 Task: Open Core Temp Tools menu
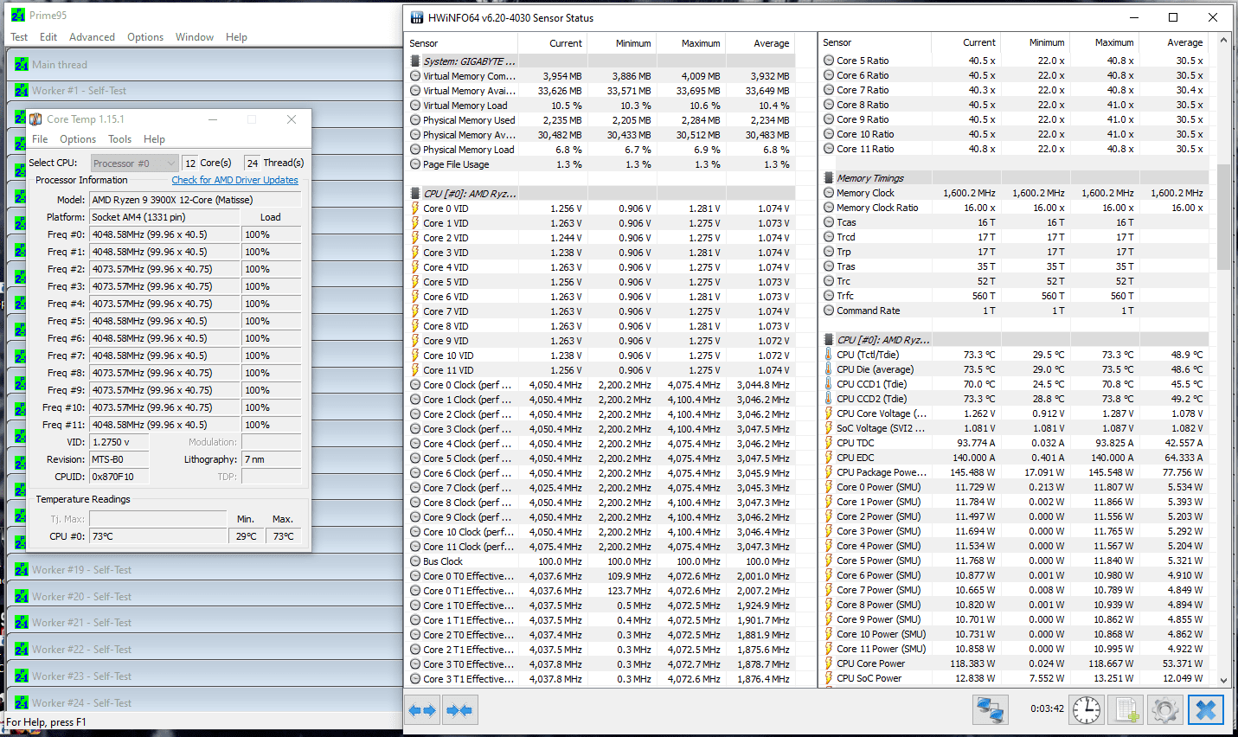(120, 139)
